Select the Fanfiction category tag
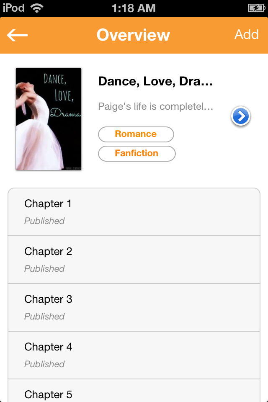This screenshot has width=268, height=402. (137, 153)
